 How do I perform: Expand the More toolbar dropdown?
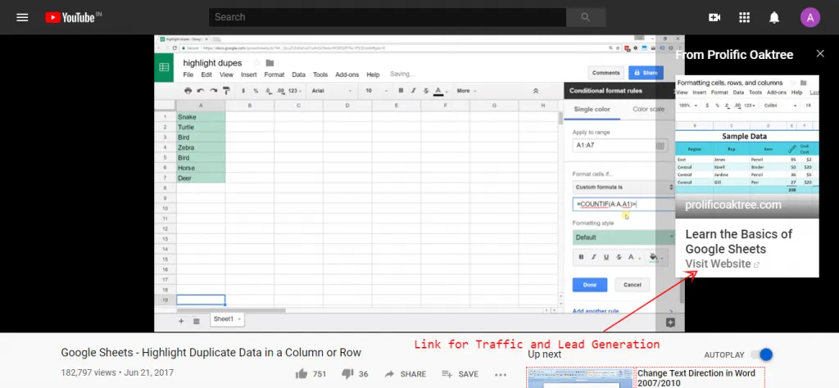pyautogui.click(x=466, y=91)
